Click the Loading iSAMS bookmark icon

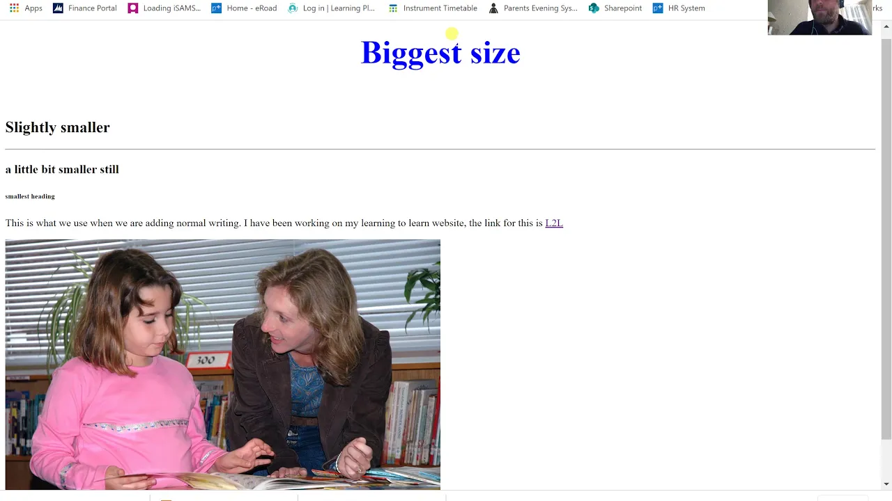(x=133, y=8)
